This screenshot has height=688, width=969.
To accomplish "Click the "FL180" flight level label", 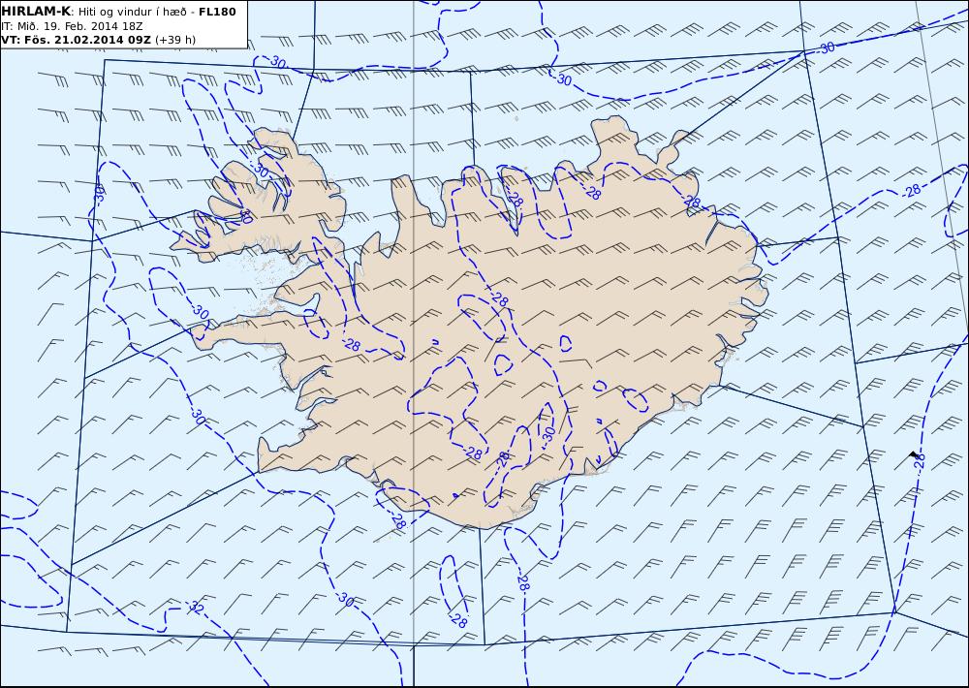I will tap(217, 12).
